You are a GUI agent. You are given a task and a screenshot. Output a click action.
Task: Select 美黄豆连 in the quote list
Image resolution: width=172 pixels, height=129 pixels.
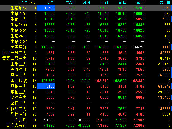(18, 47)
